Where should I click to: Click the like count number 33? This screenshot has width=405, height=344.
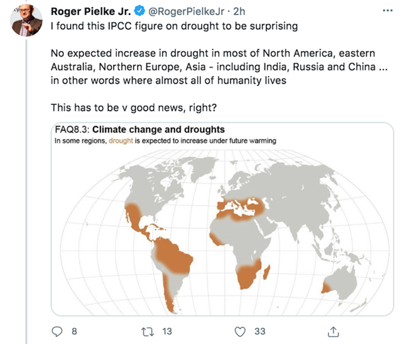(260, 330)
